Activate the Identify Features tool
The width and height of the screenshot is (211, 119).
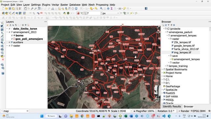tap(101, 9)
